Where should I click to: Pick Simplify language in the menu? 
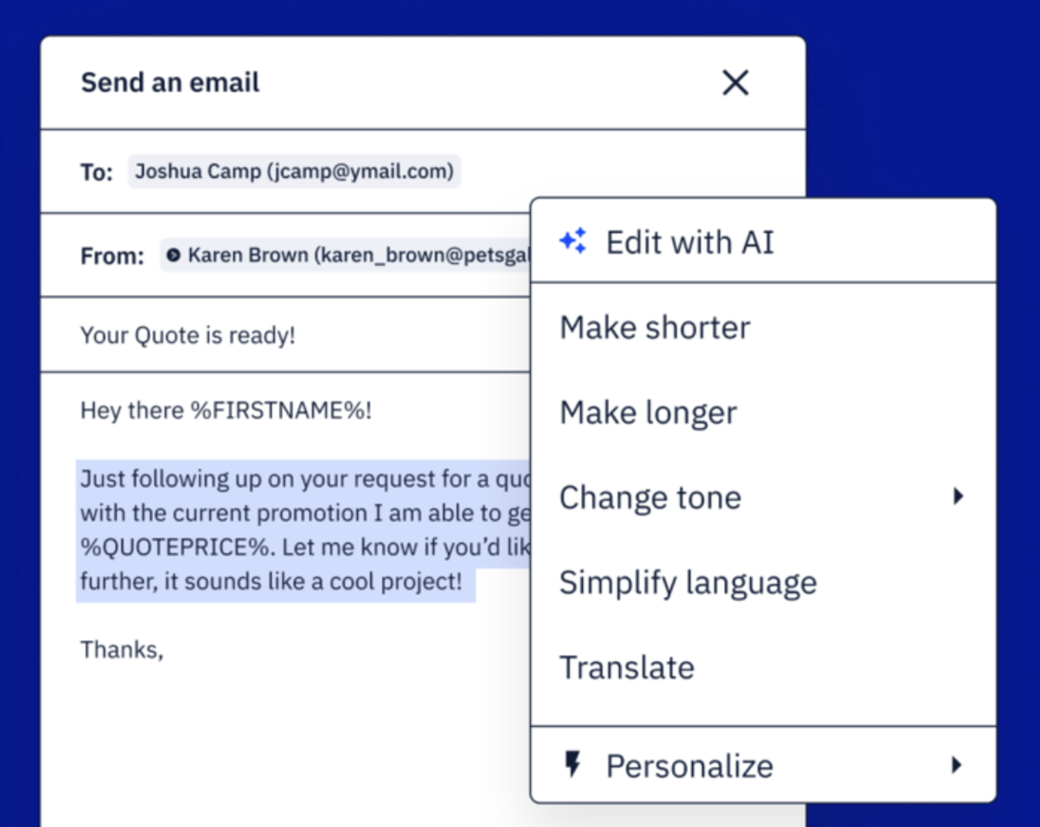click(x=688, y=583)
